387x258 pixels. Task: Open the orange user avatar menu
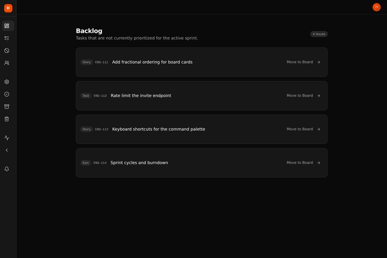376,7
